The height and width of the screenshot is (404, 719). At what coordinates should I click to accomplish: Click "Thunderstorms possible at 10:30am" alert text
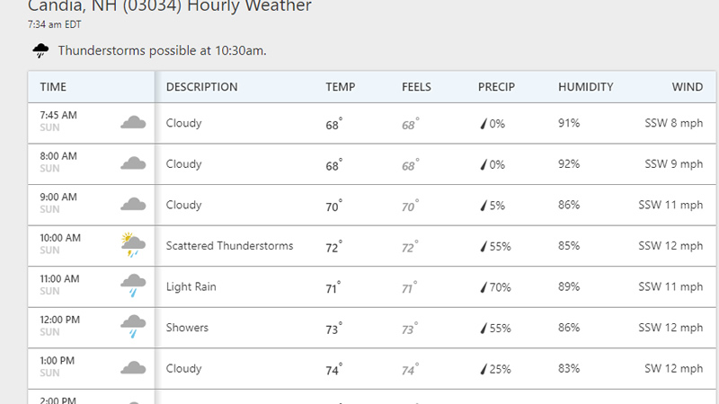point(162,50)
